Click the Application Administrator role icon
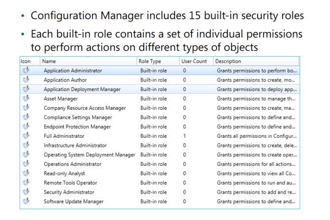The height and width of the screenshot is (220, 330). point(26,70)
